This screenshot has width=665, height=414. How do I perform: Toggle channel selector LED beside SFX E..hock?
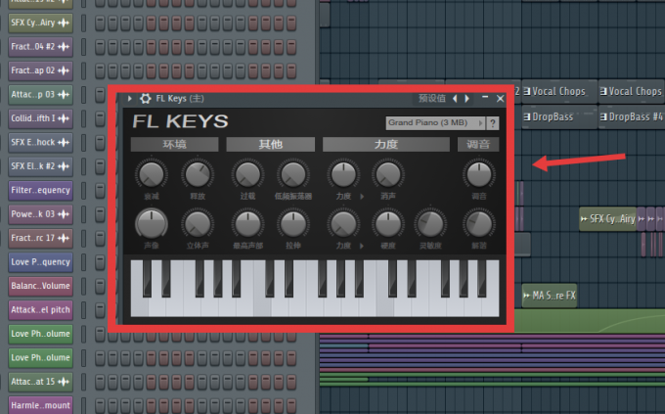pos(83,143)
